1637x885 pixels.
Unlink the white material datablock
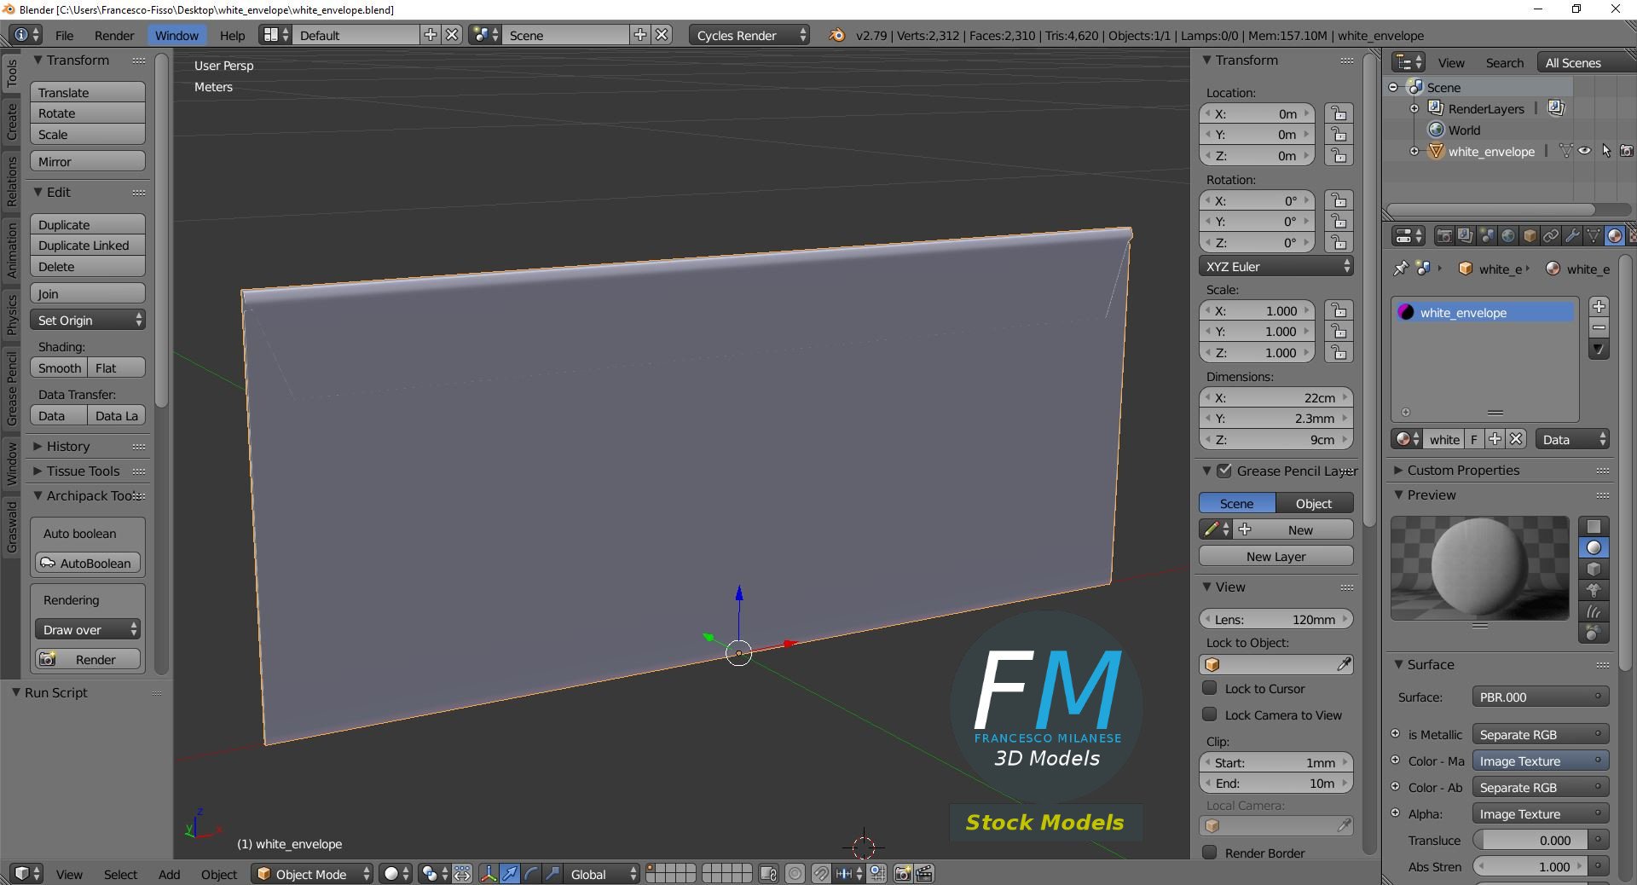click(x=1516, y=439)
